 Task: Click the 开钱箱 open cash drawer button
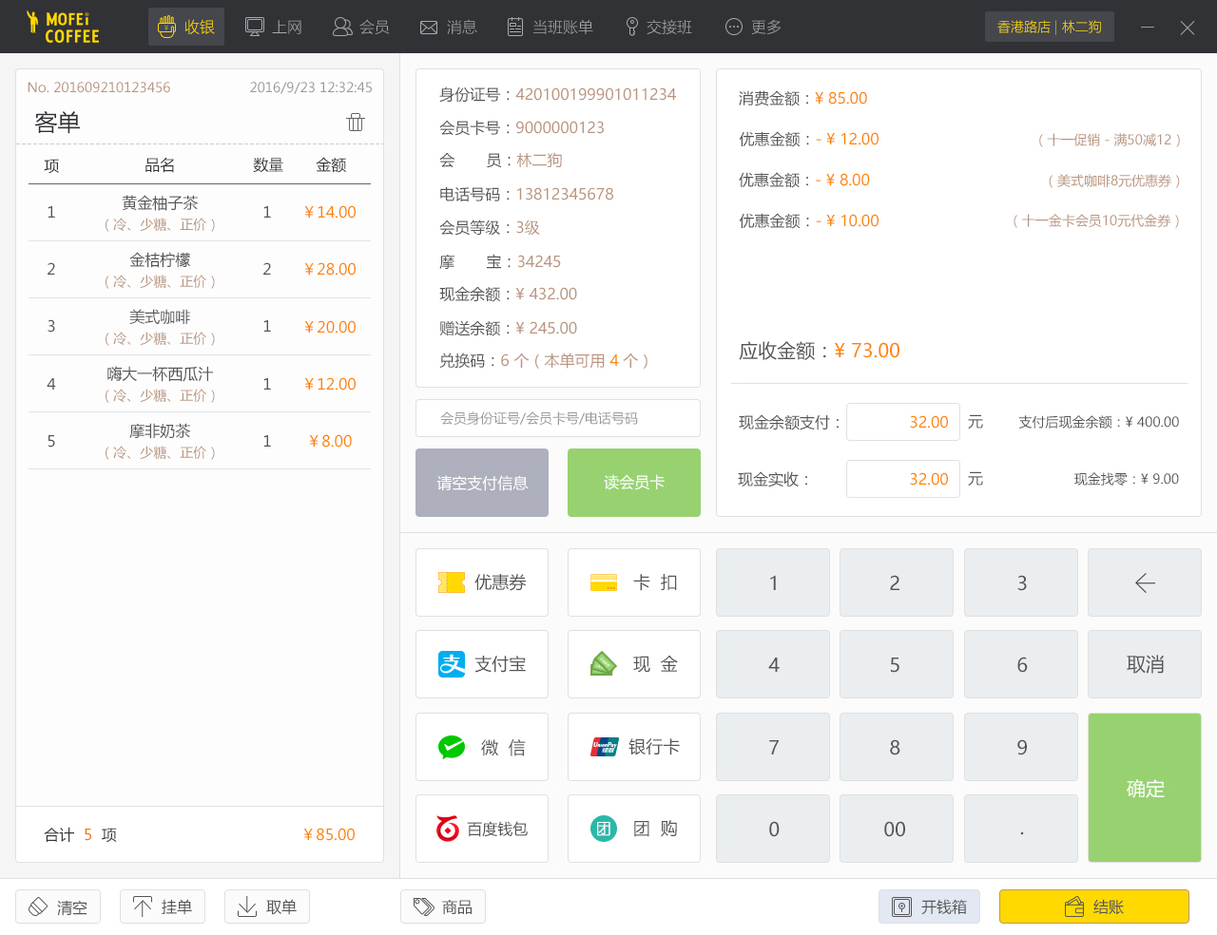[930, 906]
